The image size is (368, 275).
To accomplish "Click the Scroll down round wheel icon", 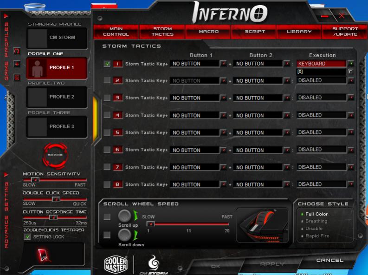I will [x=124, y=235].
